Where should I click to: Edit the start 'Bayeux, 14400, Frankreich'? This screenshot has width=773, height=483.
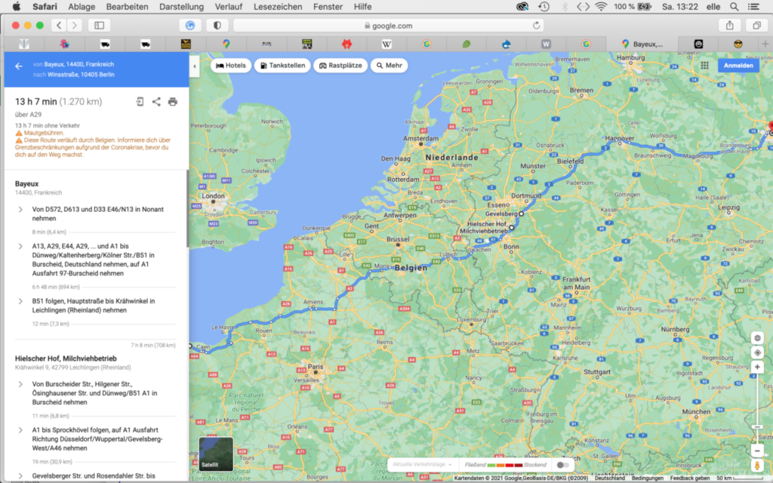pyautogui.click(x=79, y=64)
